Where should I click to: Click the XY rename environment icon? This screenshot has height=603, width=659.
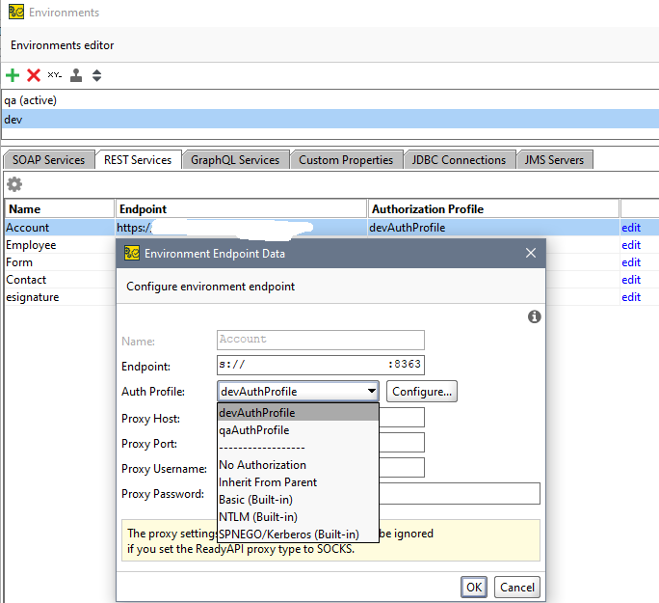tap(55, 75)
